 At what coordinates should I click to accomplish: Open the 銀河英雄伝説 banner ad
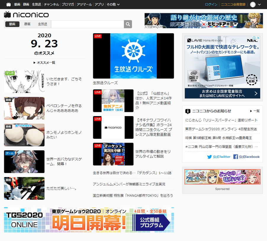[x=204, y=21]
